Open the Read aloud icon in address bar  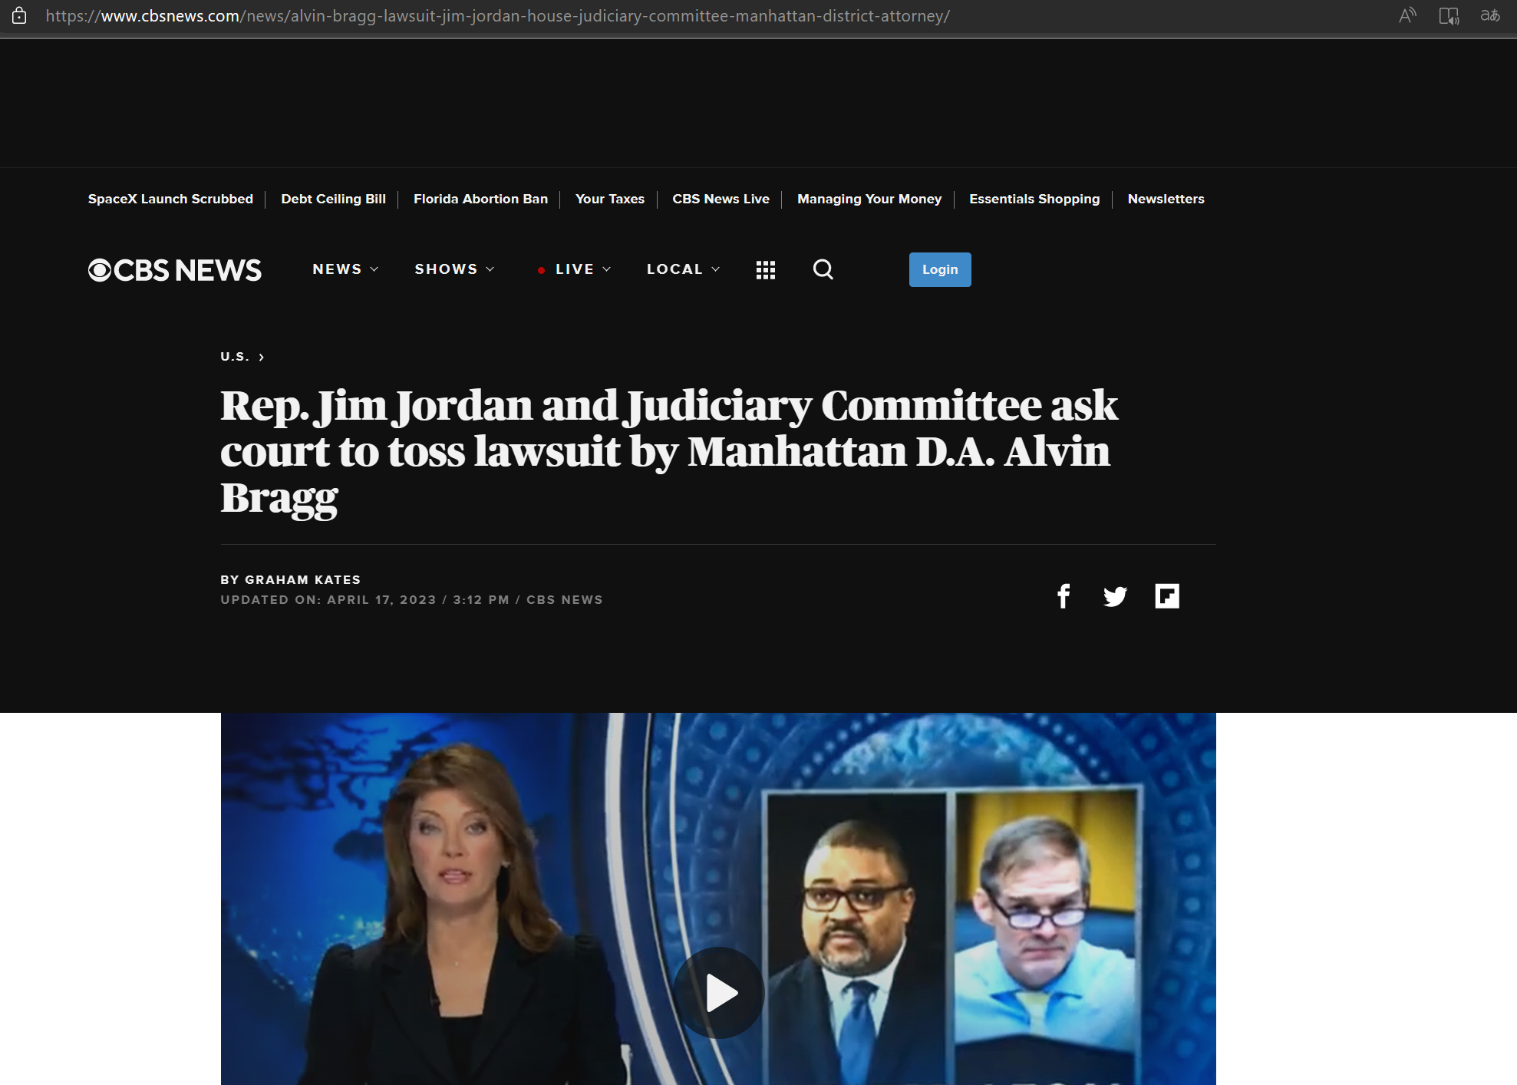point(1407,15)
